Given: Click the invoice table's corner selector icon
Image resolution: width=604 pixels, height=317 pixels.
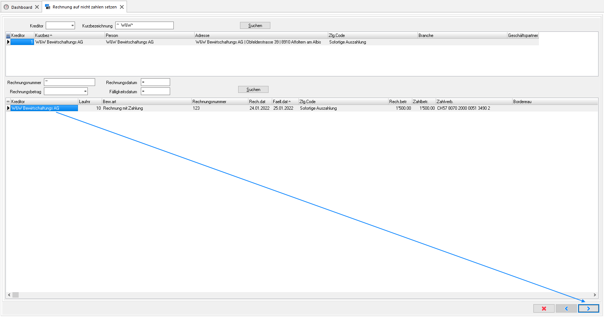Looking at the screenshot, I should [x=8, y=102].
